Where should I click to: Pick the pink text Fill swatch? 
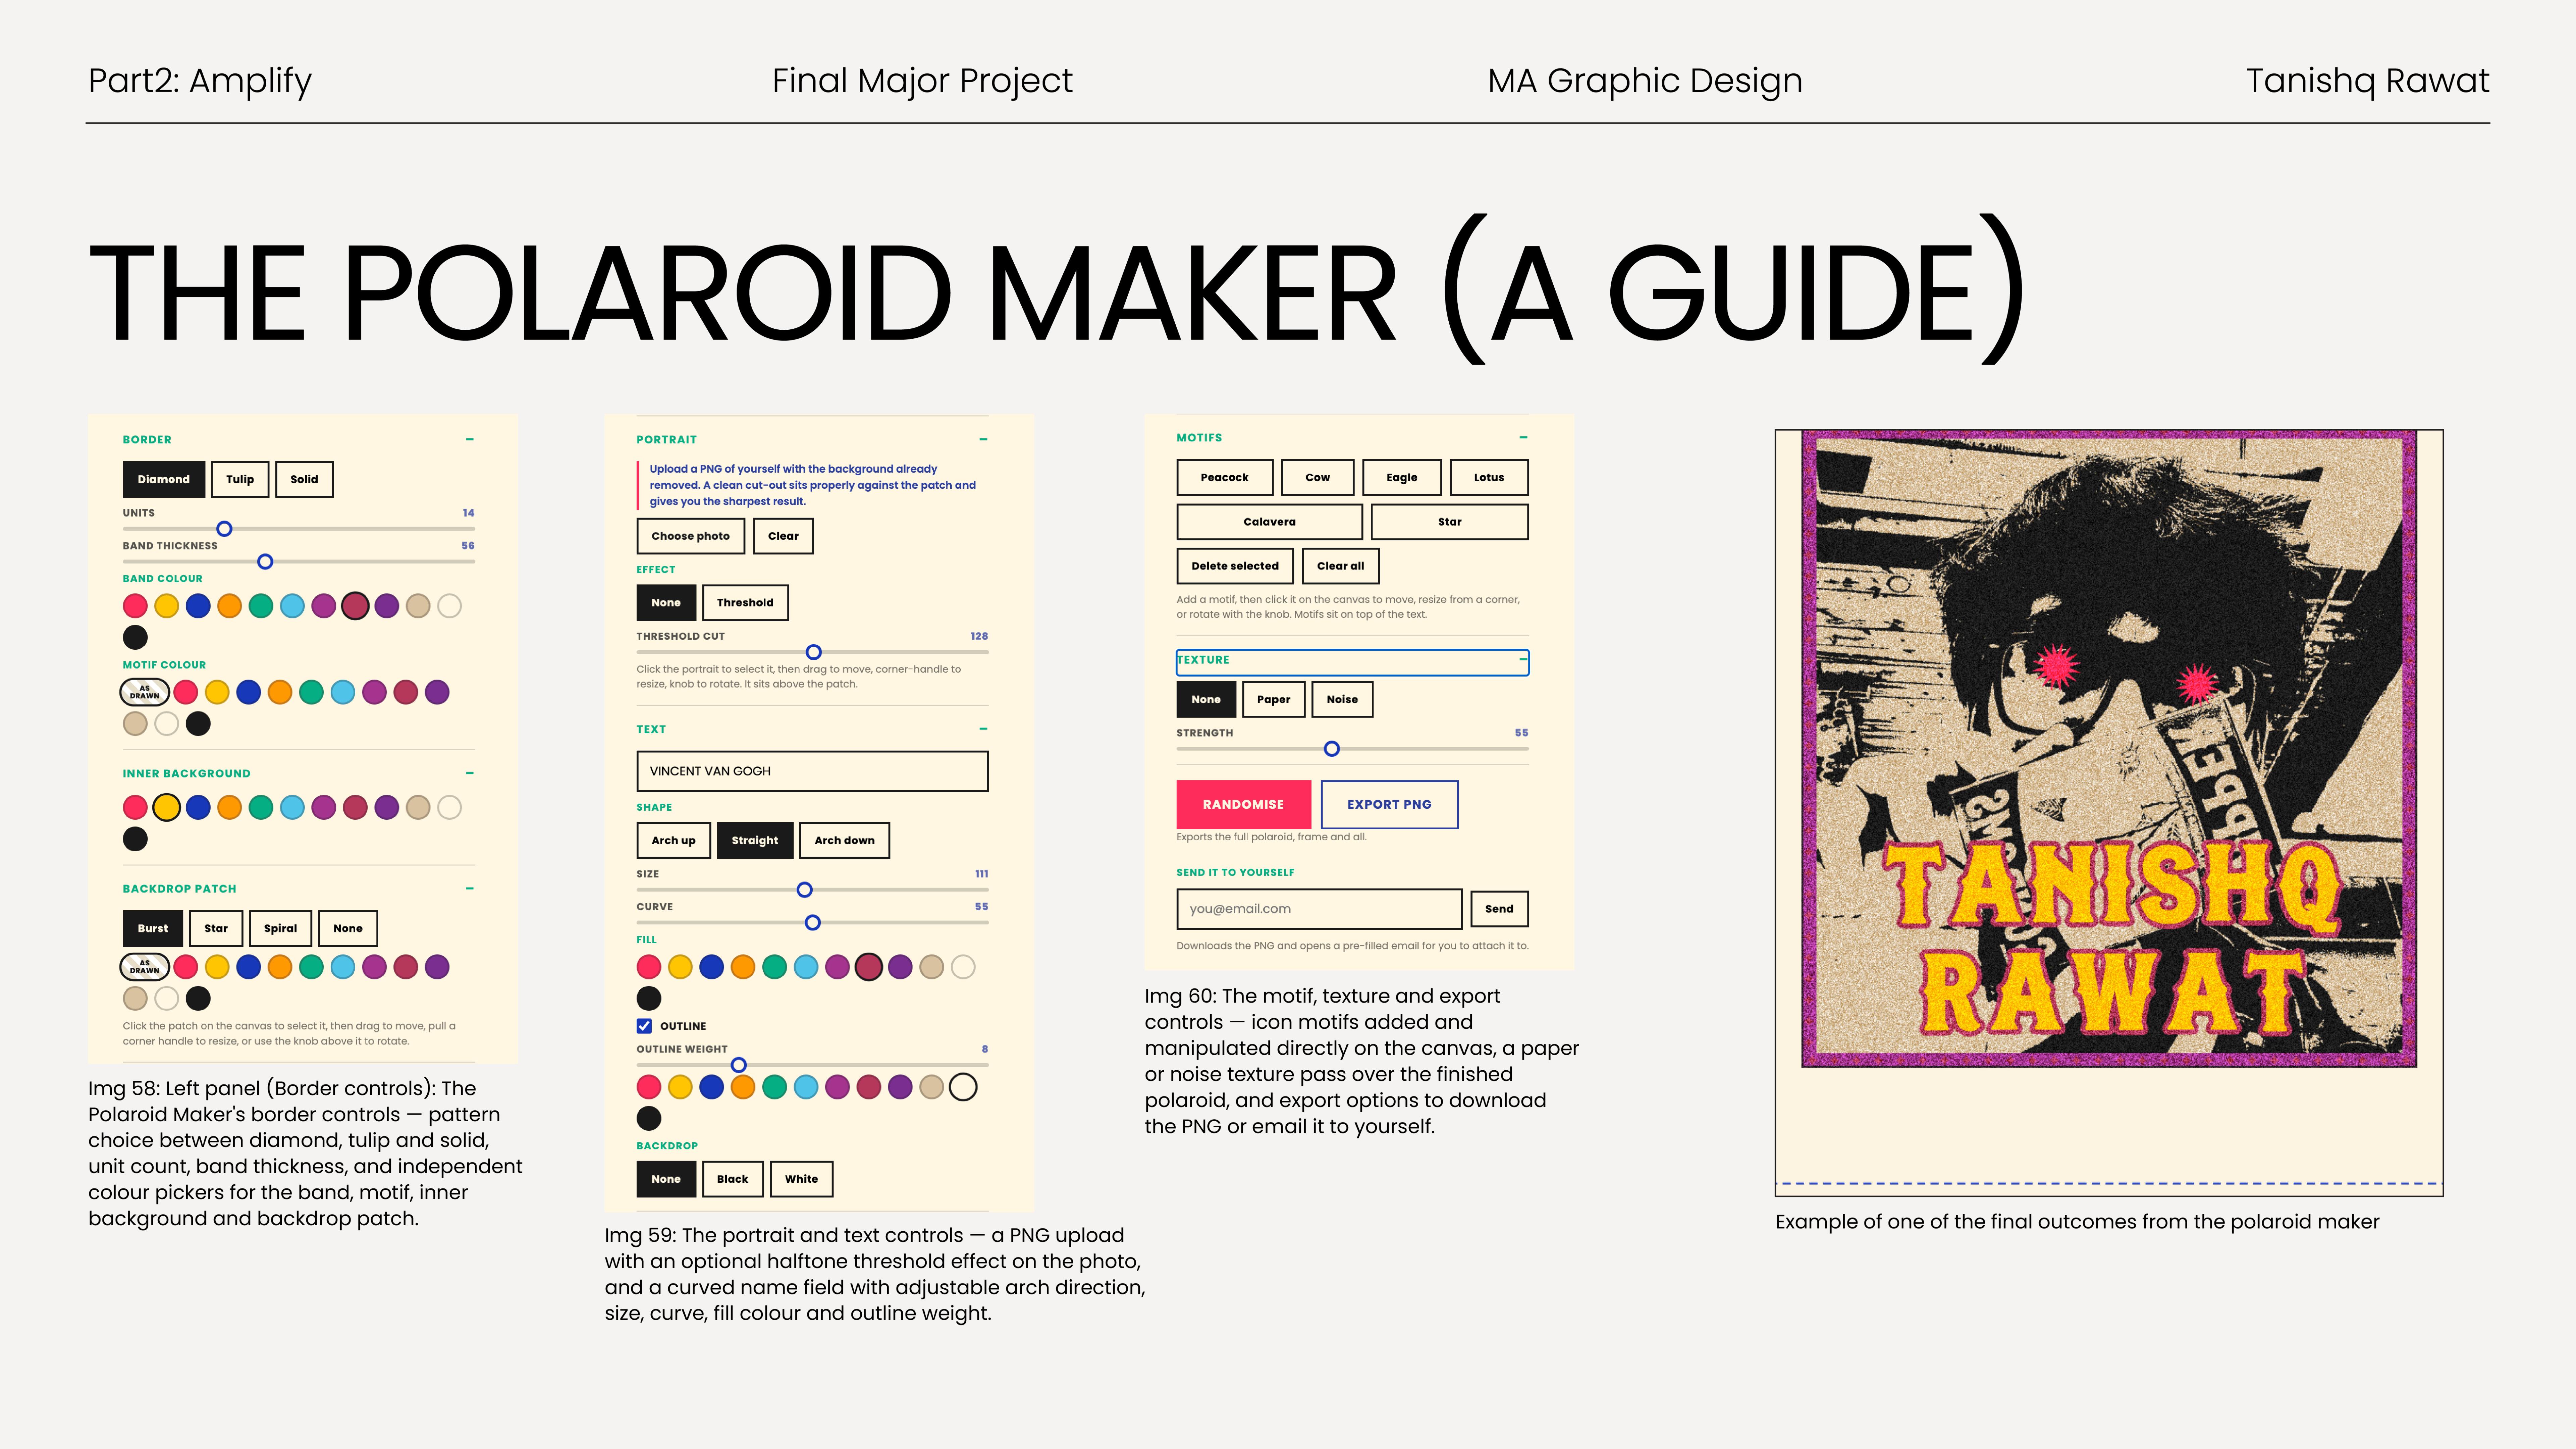click(x=649, y=967)
